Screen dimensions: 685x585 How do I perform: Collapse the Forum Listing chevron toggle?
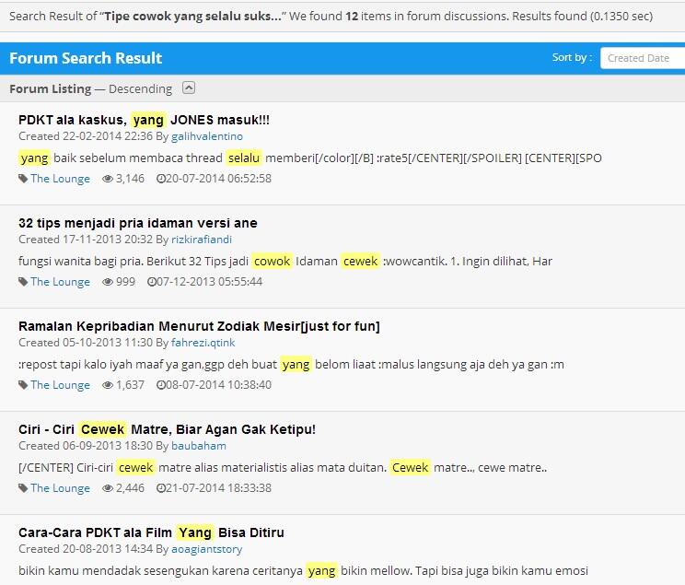pos(189,88)
